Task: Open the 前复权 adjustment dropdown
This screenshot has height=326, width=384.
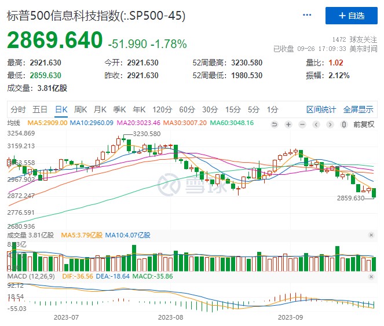Action: pyautogui.click(x=364, y=124)
